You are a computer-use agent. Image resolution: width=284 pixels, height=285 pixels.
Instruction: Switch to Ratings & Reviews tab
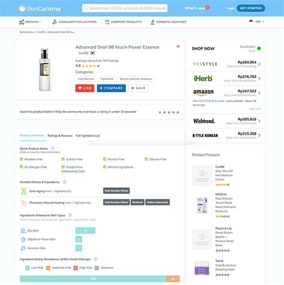coord(60,136)
